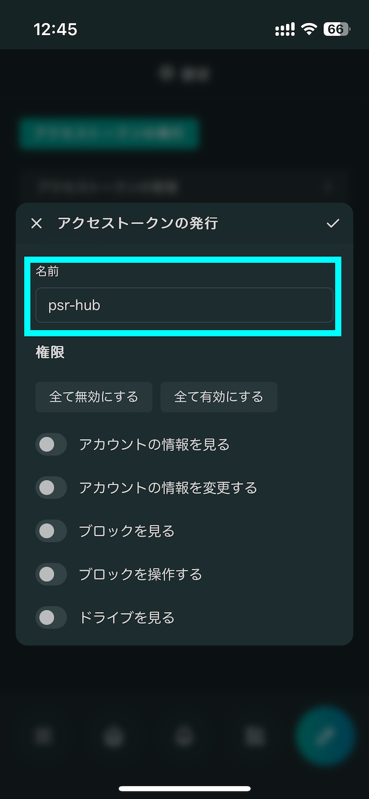Close the access token dialog with X
This screenshot has width=369, height=799.
[x=36, y=223]
